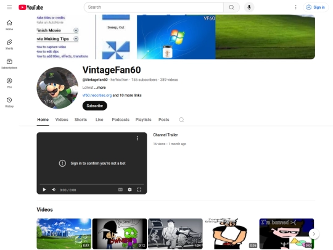This screenshot has height=250, width=333.
Task: Click the VintageFan60 channel avatar
Action: tap(57, 88)
